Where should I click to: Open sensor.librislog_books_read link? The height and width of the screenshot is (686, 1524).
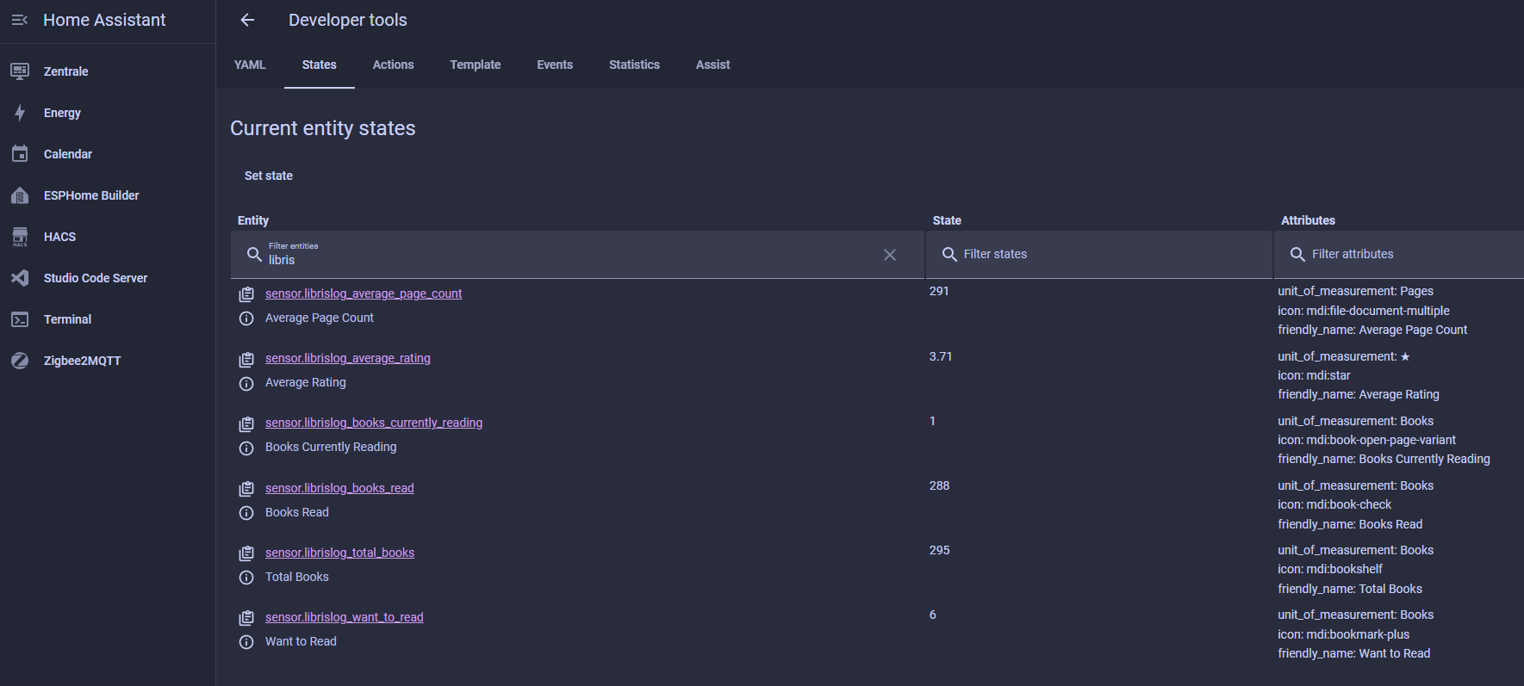pos(339,488)
